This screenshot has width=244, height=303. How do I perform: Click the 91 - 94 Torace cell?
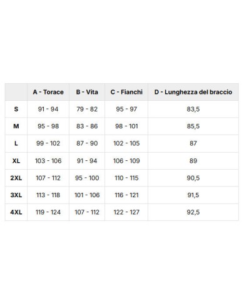click(48, 109)
